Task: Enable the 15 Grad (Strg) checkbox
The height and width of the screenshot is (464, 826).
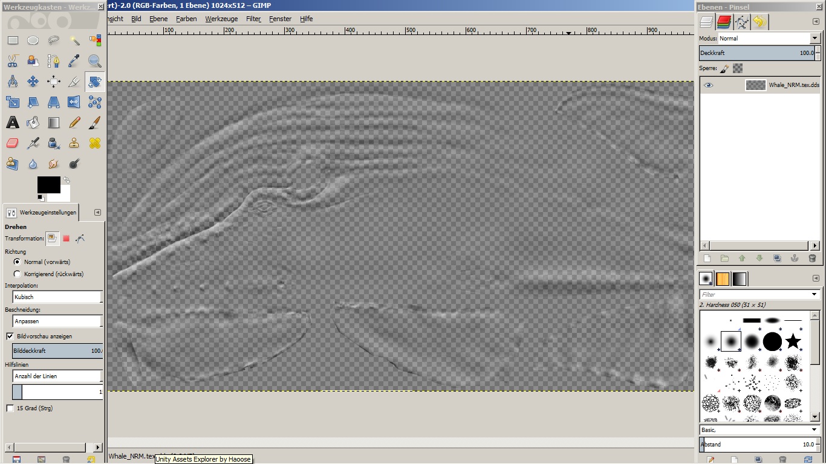Action: click(10, 408)
